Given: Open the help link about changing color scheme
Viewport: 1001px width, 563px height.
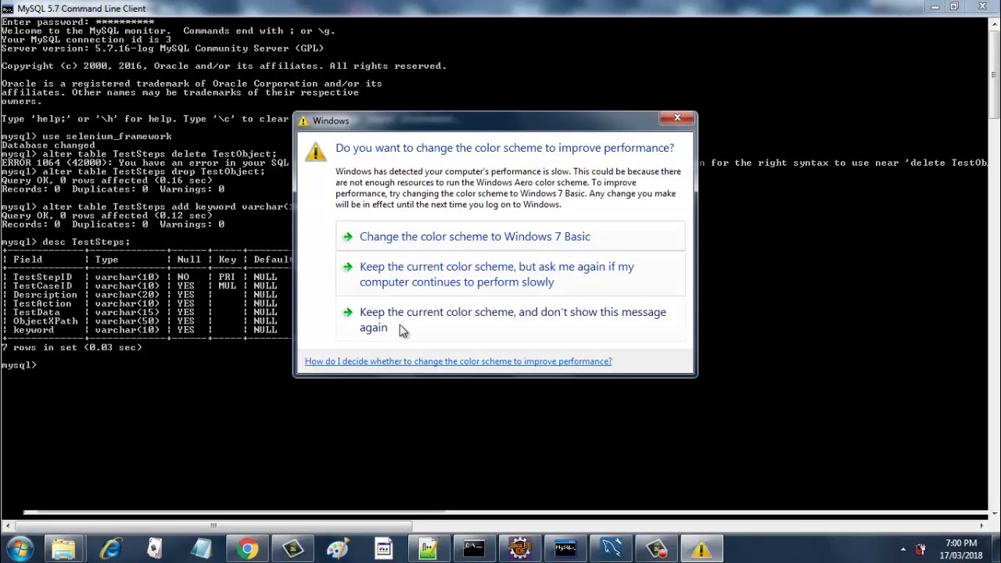Looking at the screenshot, I should (x=458, y=361).
